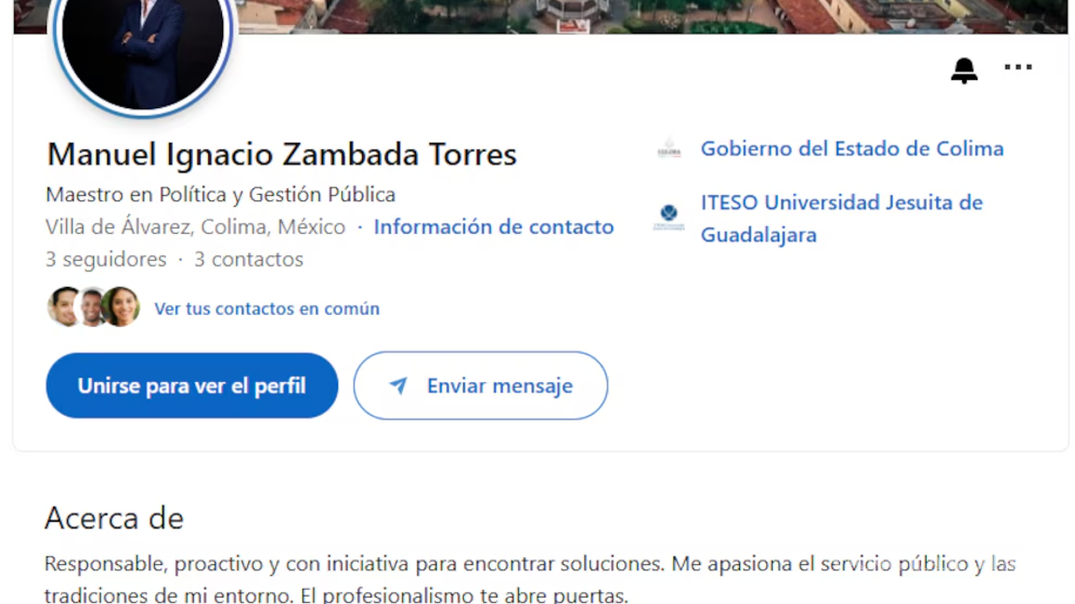
Task: Click Ver tus contactos en común
Action: 267,309
